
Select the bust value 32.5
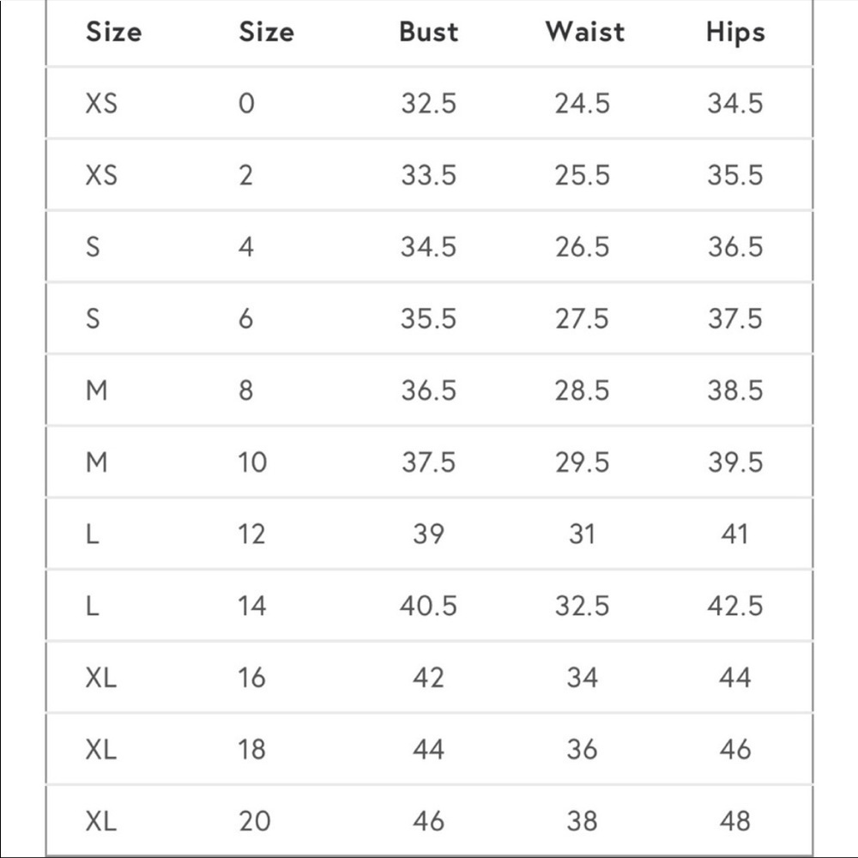pos(428,104)
